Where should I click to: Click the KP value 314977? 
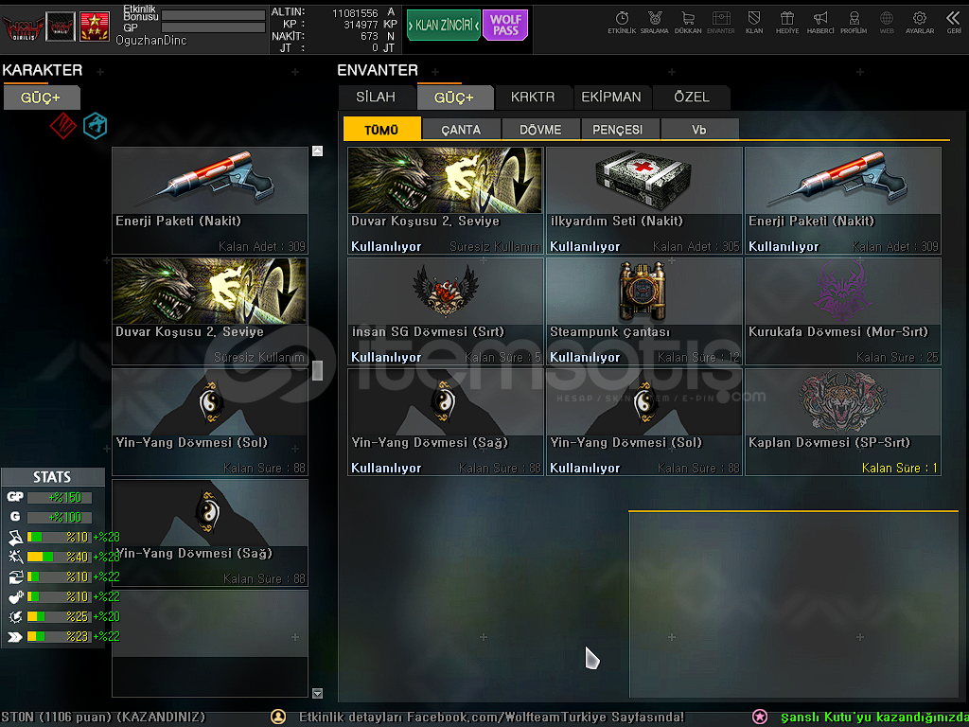361,25
